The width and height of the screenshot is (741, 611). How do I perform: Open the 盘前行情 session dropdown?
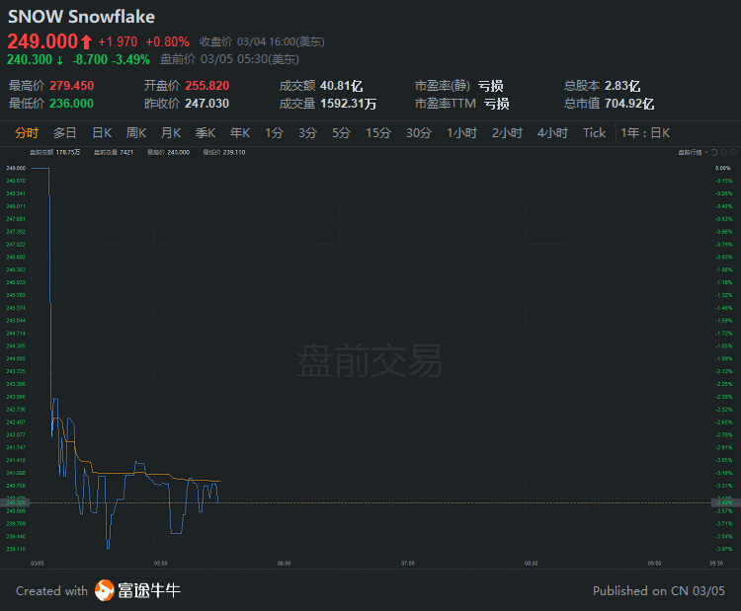click(694, 152)
